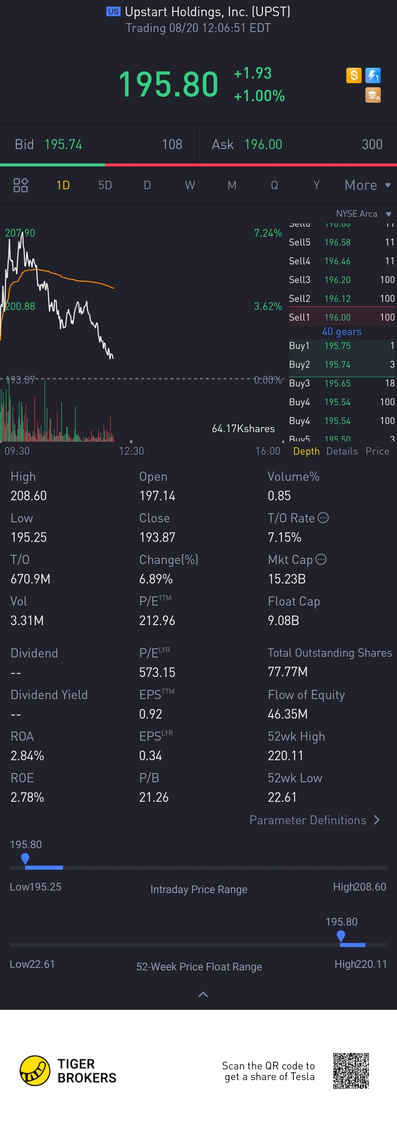The image size is (397, 1132).
Task: Switch chart to quarterly Q period
Action: point(274,185)
